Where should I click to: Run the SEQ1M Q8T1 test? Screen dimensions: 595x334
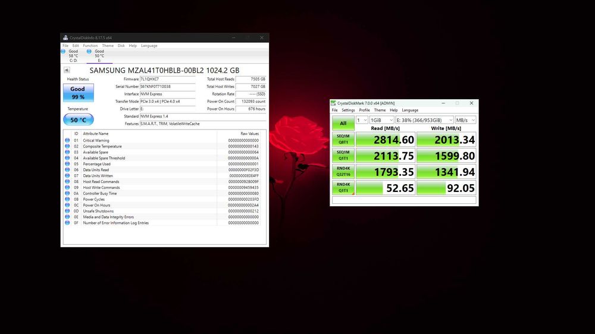[343, 140]
